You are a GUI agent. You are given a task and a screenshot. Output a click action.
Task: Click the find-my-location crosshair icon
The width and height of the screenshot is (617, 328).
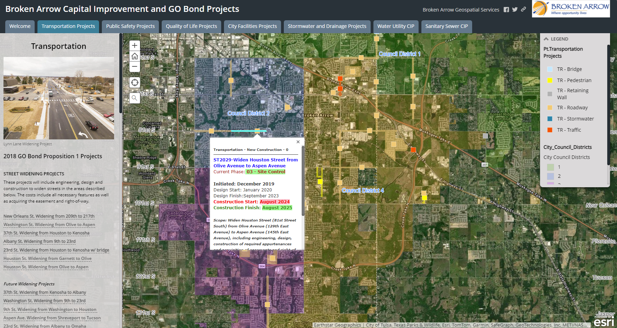coord(134,82)
